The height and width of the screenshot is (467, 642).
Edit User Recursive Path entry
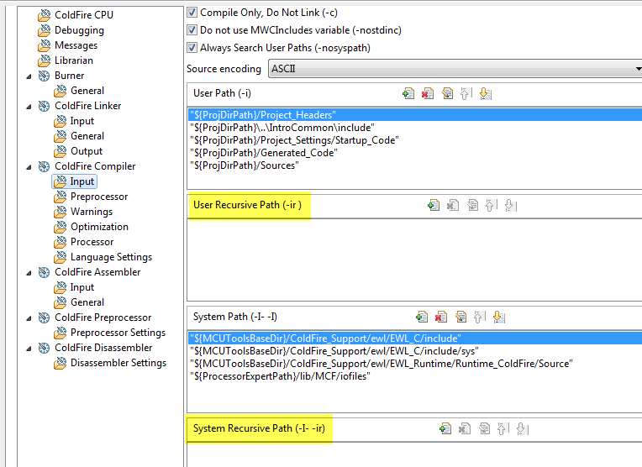tap(472, 205)
